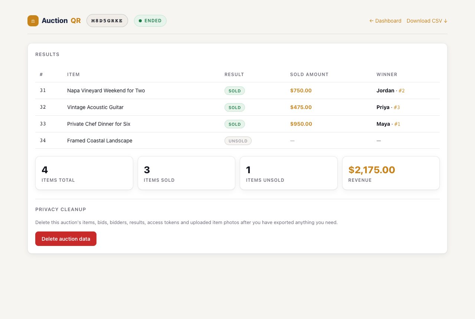
Task: Click the Items Total stat card
Action: point(84,173)
